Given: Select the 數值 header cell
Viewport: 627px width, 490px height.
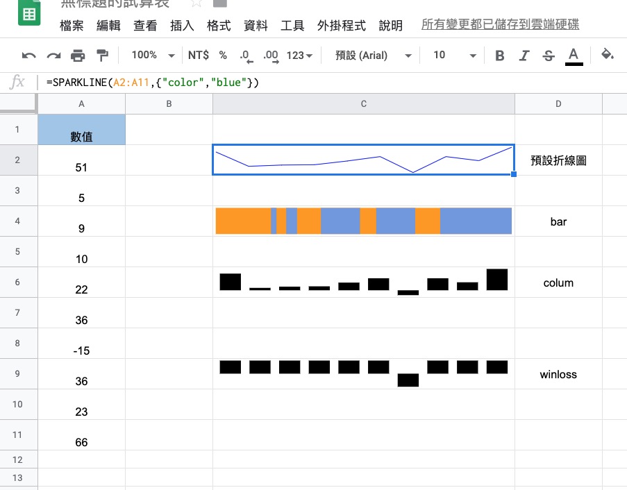Looking at the screenshot, I should (81, 130).
